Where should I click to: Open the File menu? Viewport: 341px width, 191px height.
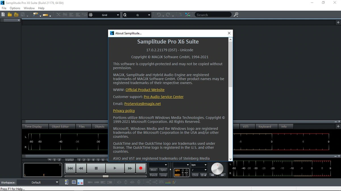click(4, 8)
